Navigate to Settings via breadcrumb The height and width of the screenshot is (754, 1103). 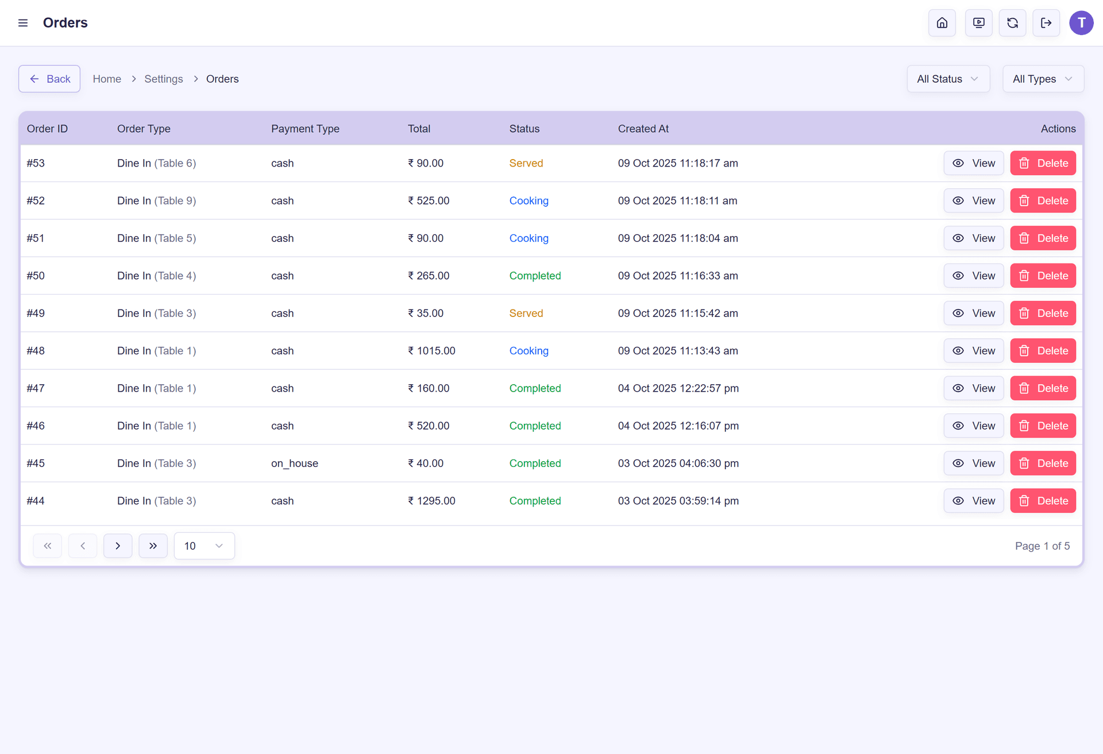[x=163, y=79]
